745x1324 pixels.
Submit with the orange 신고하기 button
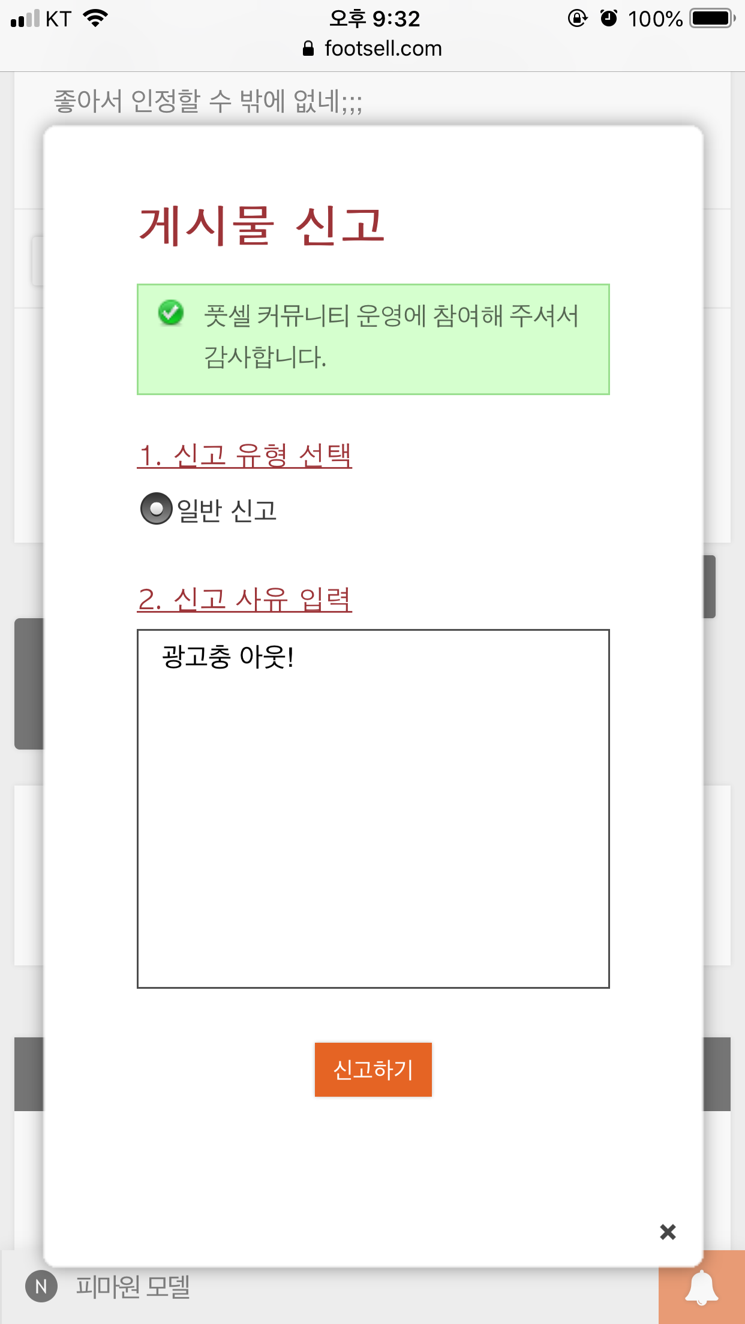tap(373, 1070)
